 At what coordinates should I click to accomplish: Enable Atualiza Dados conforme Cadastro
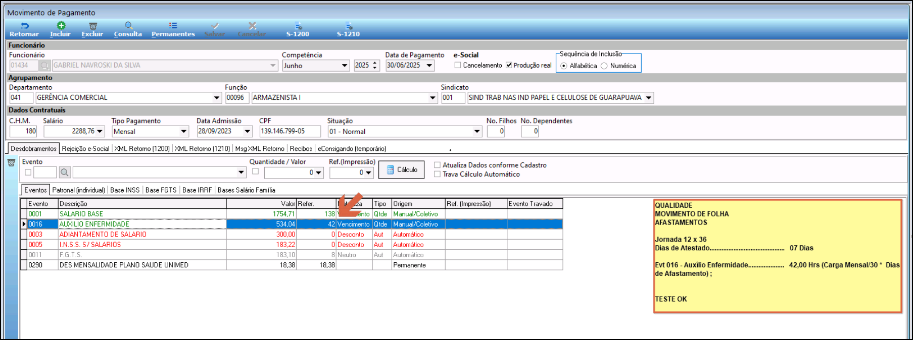tap(438, 165)
